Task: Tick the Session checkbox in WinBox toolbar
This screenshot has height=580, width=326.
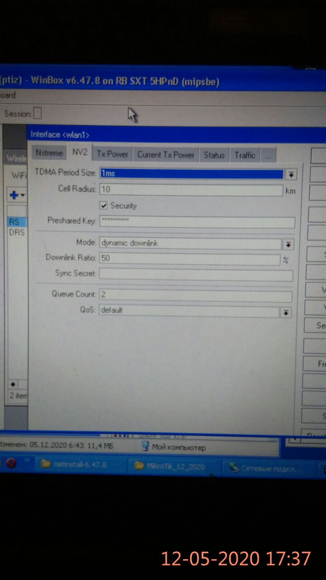Action: (37, 113)
